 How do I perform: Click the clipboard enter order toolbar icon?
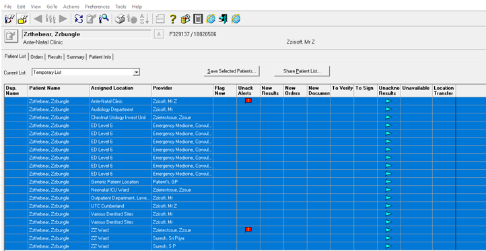coord(91,19)
